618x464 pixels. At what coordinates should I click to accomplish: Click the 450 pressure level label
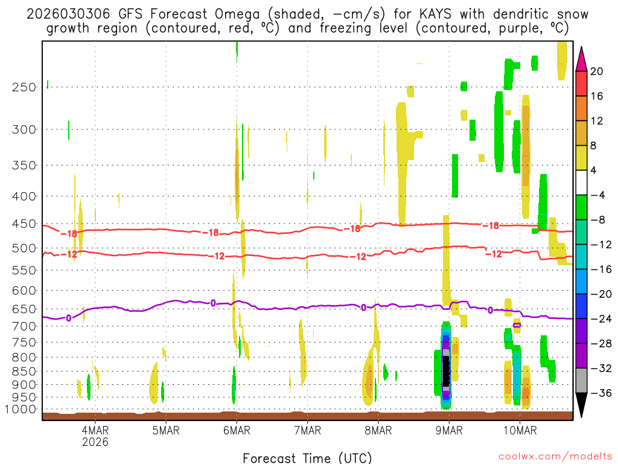[24, 224]
